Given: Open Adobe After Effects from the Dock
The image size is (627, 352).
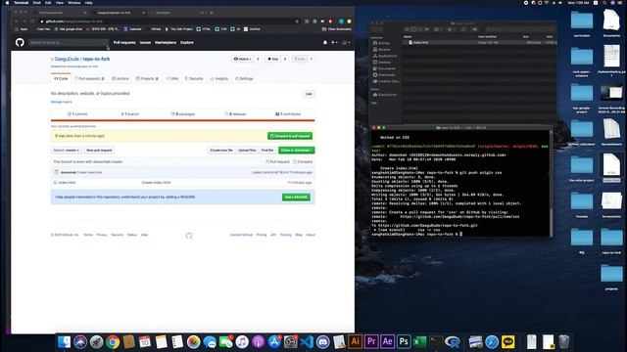Looking at the screenshot, I should 388,342.
